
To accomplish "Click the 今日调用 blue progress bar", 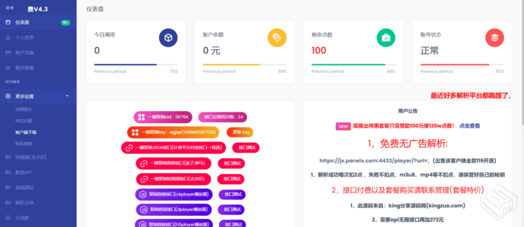I will tap(125, 65).
